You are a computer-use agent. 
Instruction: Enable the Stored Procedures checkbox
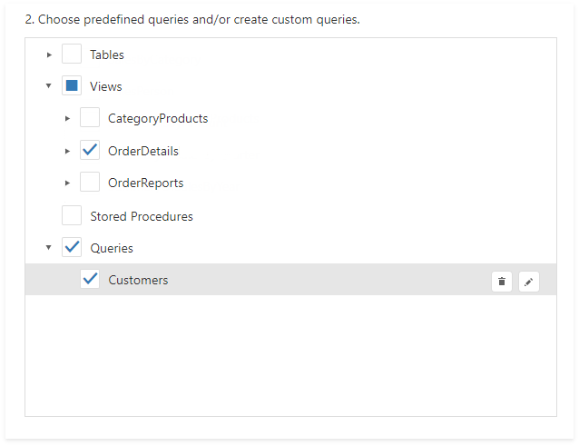(72, 216)
